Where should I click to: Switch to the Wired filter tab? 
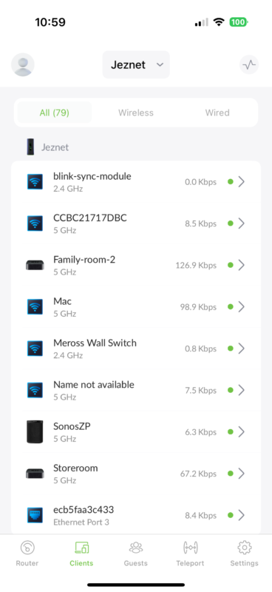217,112
